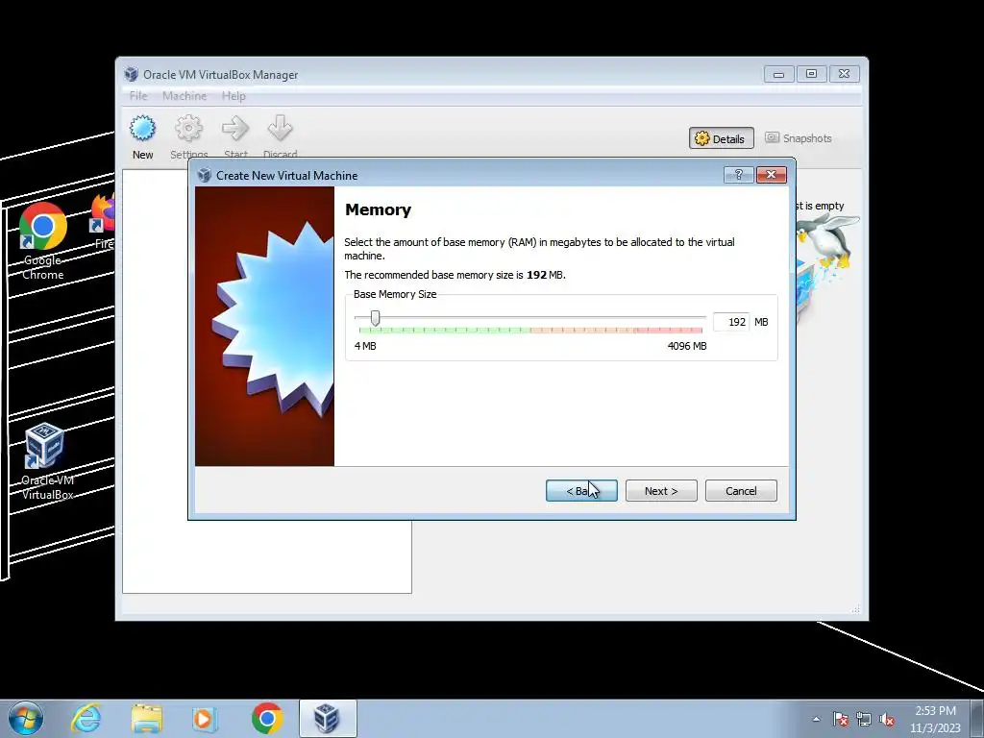Go Back to the previous step
Image resolution: width=984 pixels, height=738 pixels.
pyautogui.click(x=581, y=491)
